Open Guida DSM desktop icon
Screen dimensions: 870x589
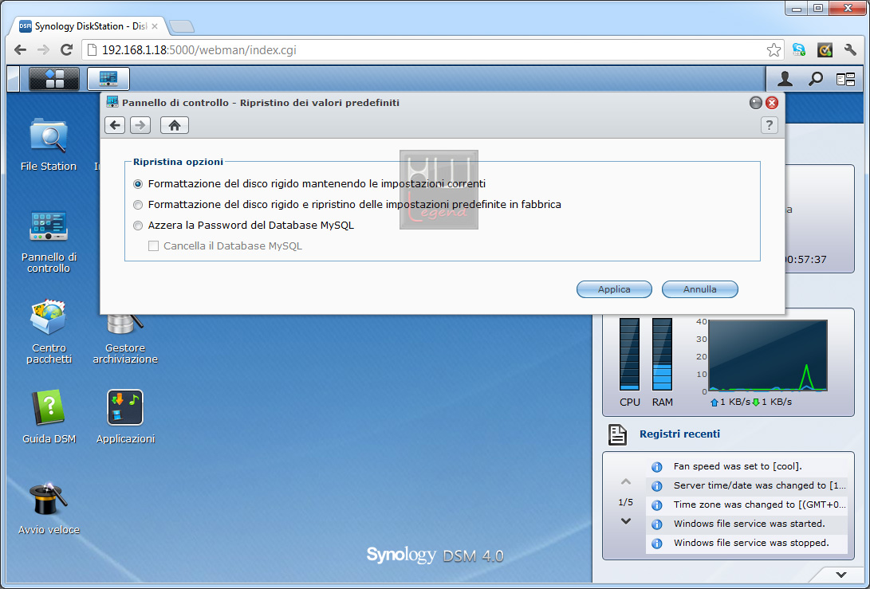(x=49, y=417)
